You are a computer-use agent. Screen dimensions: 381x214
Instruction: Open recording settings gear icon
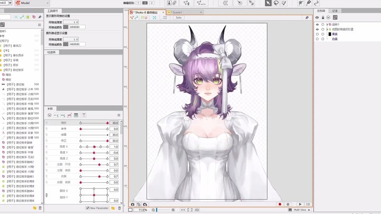click(x=288, y=204)
